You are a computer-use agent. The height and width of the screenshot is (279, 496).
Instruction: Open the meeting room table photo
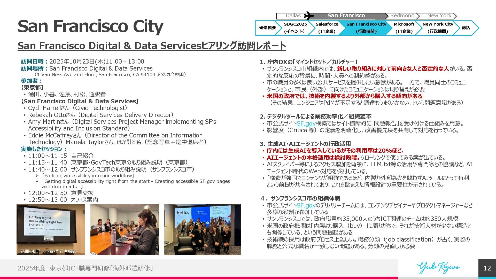pos(125,229)
